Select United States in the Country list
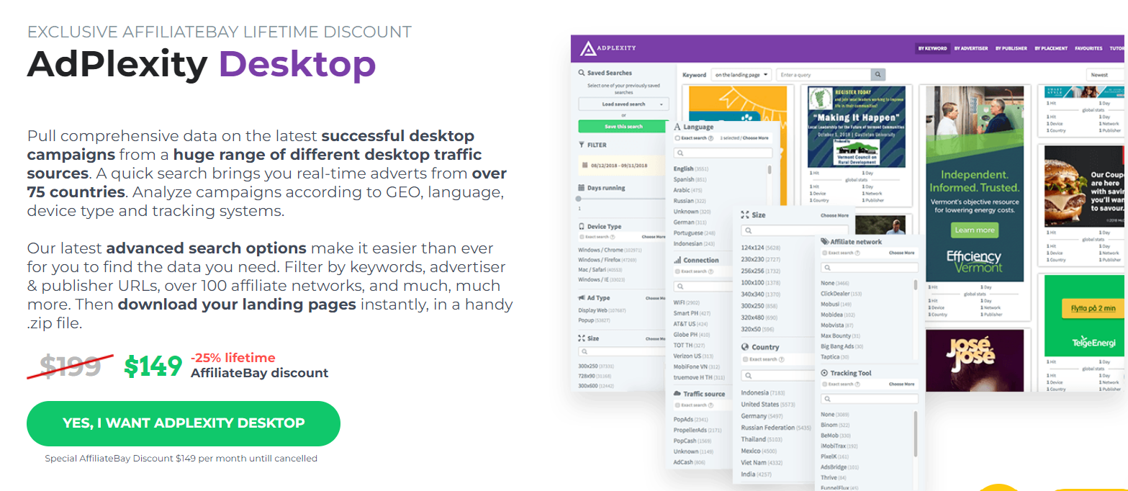The height and width of the screenshot is (491, 1128). [x=770, y=405]
